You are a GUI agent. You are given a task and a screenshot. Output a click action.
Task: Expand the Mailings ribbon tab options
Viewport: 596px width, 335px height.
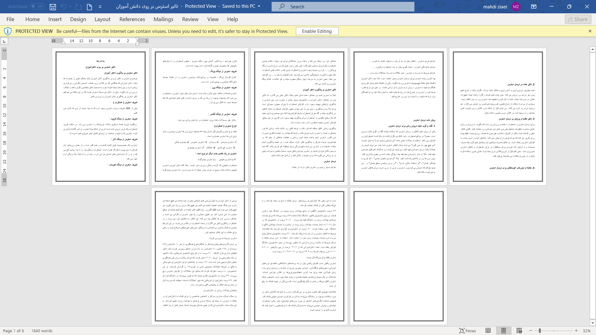coord(164,19)
